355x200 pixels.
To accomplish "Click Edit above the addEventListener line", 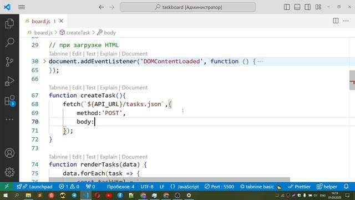I will point(77,54).
